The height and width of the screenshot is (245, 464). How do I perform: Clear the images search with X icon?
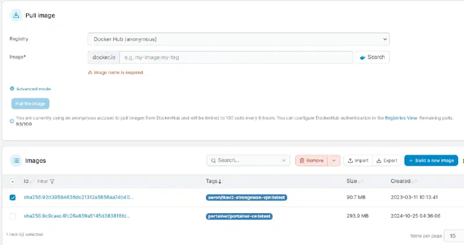(x=284, y=160)
